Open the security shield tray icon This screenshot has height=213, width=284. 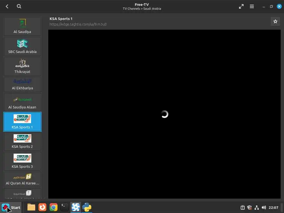coord(249,207)
